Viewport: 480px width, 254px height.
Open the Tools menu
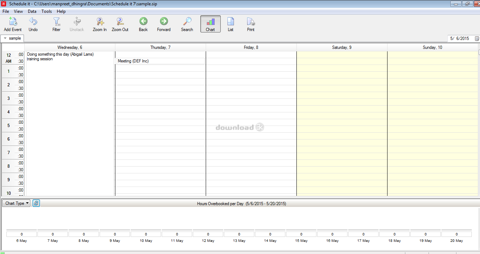[x=46, y=11]
